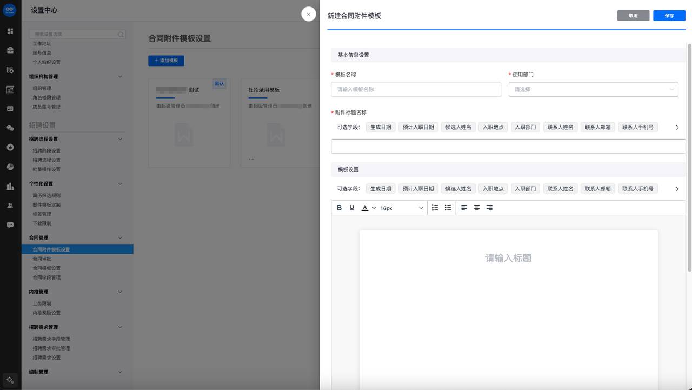
Task: Close the 新建合同附件模板 drawer with the X
Action: coord(309,15)
